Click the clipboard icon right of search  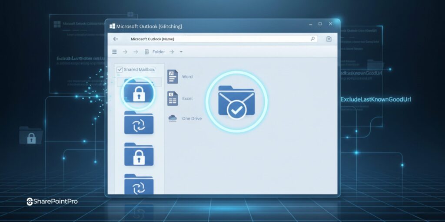click(329, 39)
